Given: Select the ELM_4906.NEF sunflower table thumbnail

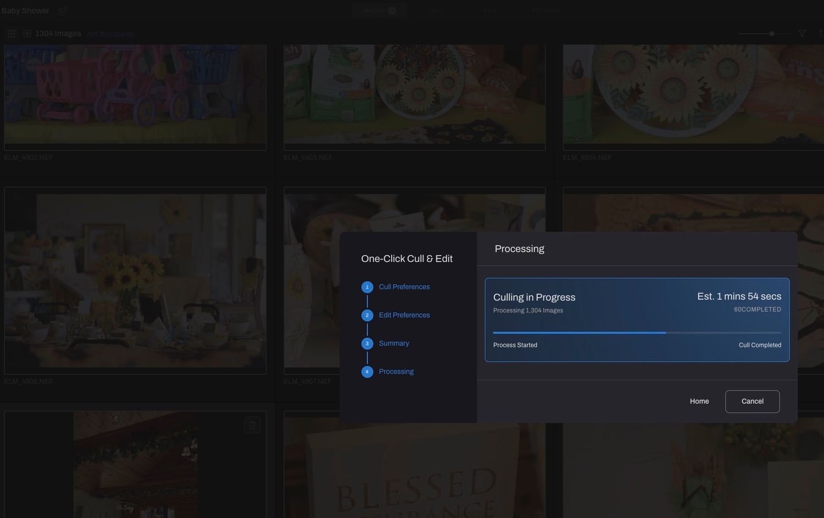Looking at the screenshot, I should [x=135, y=280].
